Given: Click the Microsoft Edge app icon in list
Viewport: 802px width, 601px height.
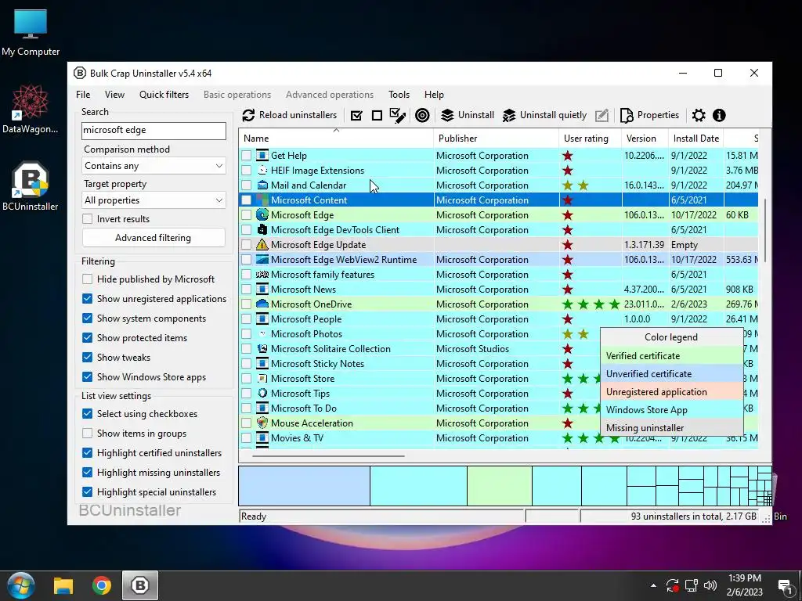Looking at the screenshot, I should [262, 215].
